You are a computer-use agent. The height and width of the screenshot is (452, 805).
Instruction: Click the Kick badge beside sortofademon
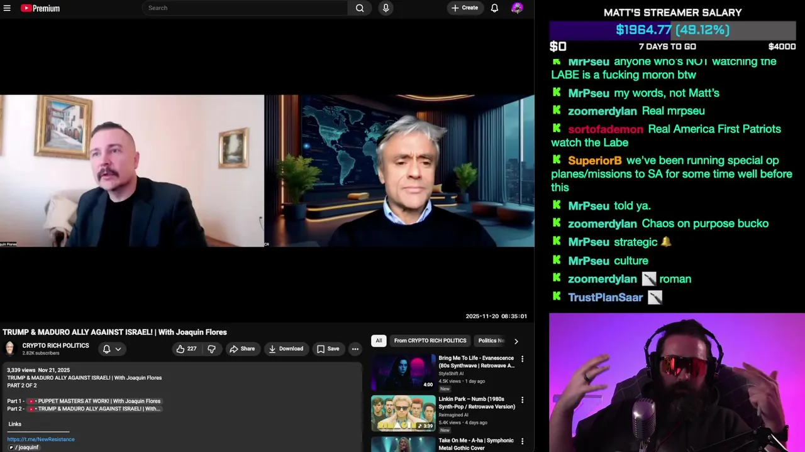click(557, 128)
